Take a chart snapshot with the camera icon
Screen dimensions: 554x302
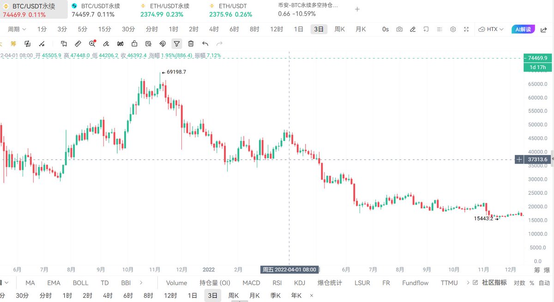point(399,29)
